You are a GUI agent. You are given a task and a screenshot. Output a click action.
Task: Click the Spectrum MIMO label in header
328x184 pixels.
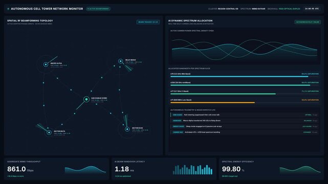pyautogui.click(x=253, y=9)
